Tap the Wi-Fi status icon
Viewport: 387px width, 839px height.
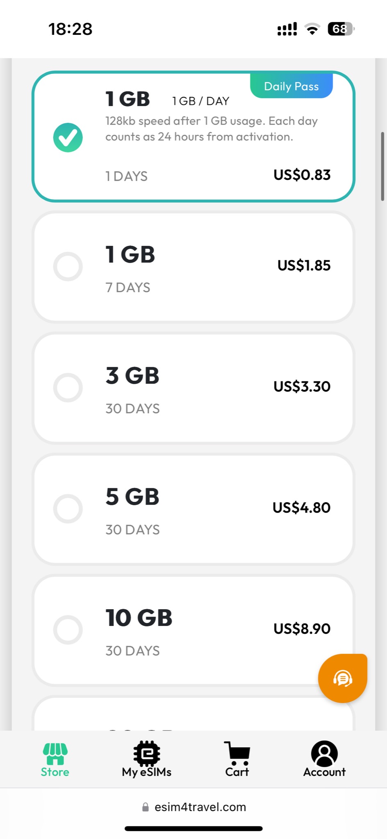point(312,29)
